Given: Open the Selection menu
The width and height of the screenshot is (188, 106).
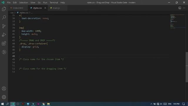Looking at the screenshot, I should pyautogui.click(x=23, y=3).
